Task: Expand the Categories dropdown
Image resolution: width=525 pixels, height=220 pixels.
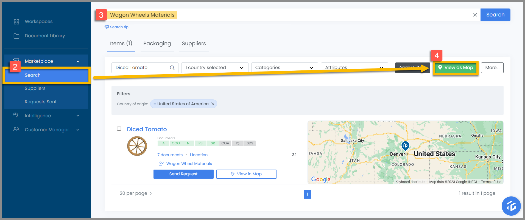Action: (284, 68)
